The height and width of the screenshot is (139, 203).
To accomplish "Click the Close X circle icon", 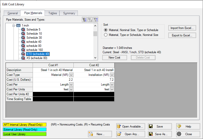I will [179, 134].
